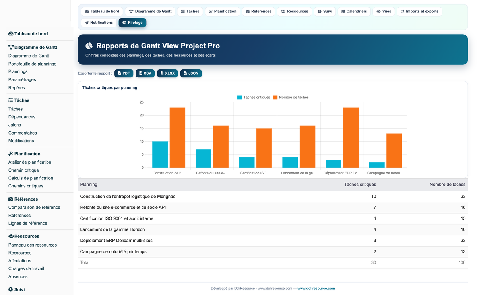The height and width of the screenshot is (295, 477).
Task: Click the orange Déploiement ERP bar in chart
Action: tap(351, 137)
